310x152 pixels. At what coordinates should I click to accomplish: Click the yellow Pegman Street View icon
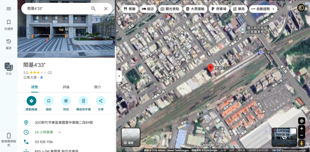pyautogui.click(x=302, y=143)
